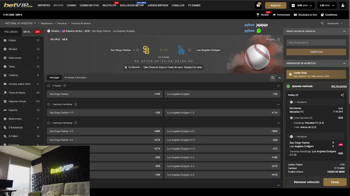Collapse the second Carreras Handicap section
Viewport: 350px width, 196px height.
tap(278, 123)
